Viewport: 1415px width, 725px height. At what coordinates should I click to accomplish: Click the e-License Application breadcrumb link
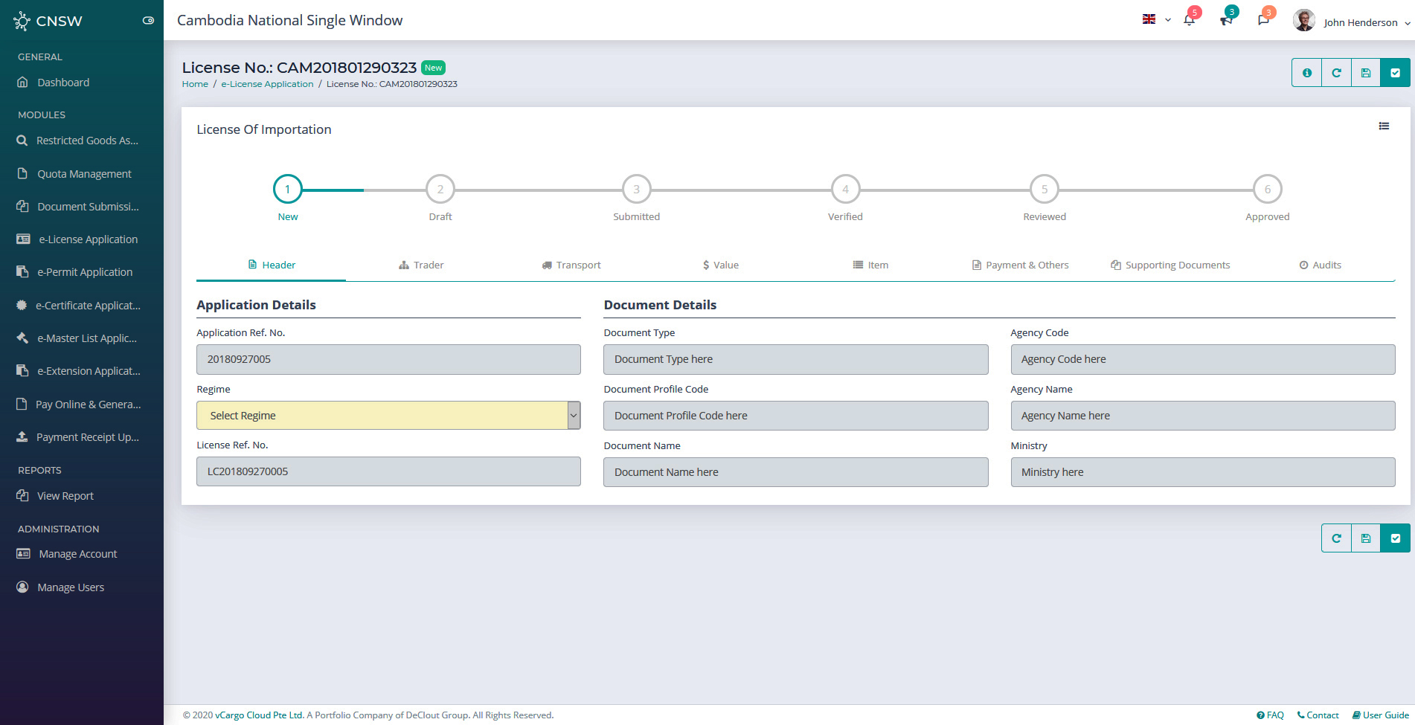coord(267,84)
